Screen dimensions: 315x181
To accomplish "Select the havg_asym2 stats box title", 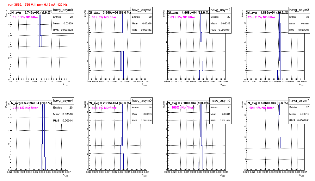I will point(220,10).
